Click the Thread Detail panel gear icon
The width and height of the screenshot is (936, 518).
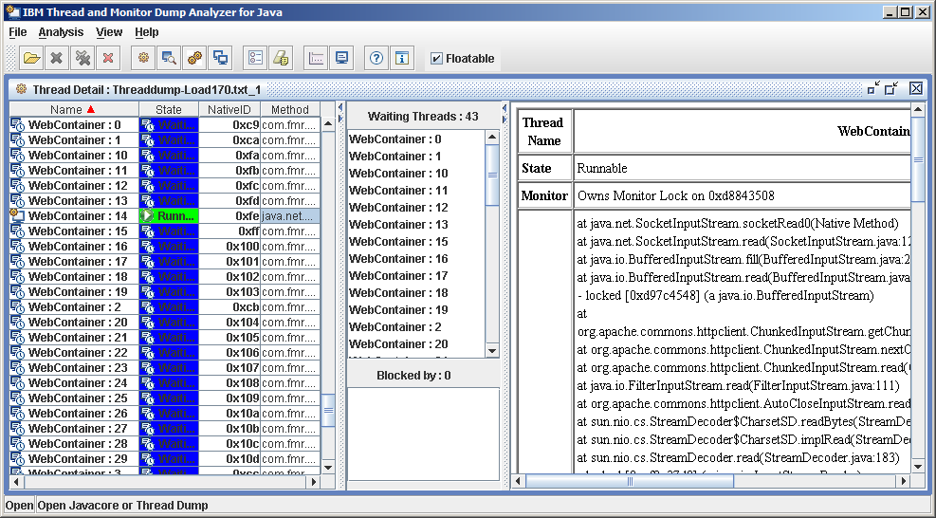22,89
